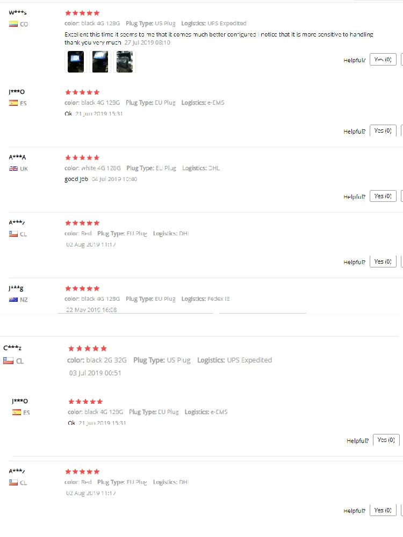Click the "Fedex IE" logistics text
The height and width of the screenshot is (537, 403).
[x=219, y=299]
